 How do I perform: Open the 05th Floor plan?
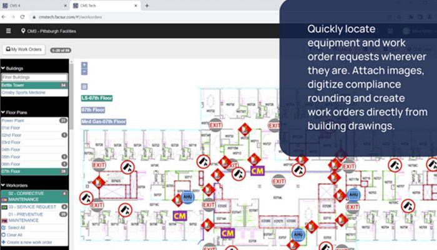pyautogui.click(x=34, y=157)
